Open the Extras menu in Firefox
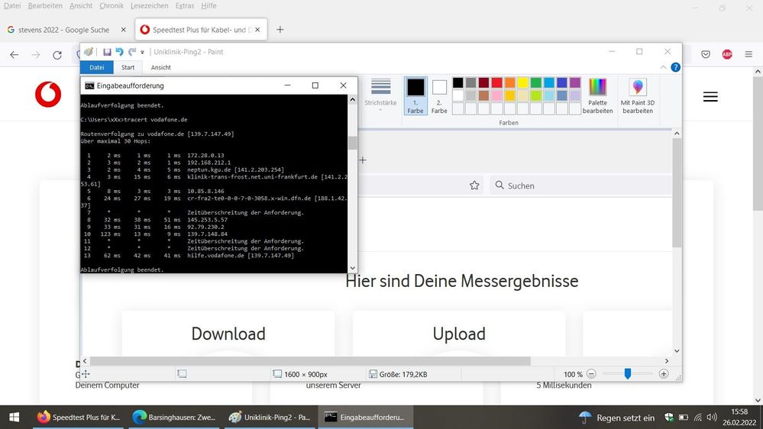This screenshot has width=763, height=429. [184, 6]
